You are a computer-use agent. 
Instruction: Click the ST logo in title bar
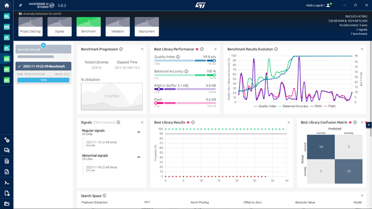click(200, 5)
